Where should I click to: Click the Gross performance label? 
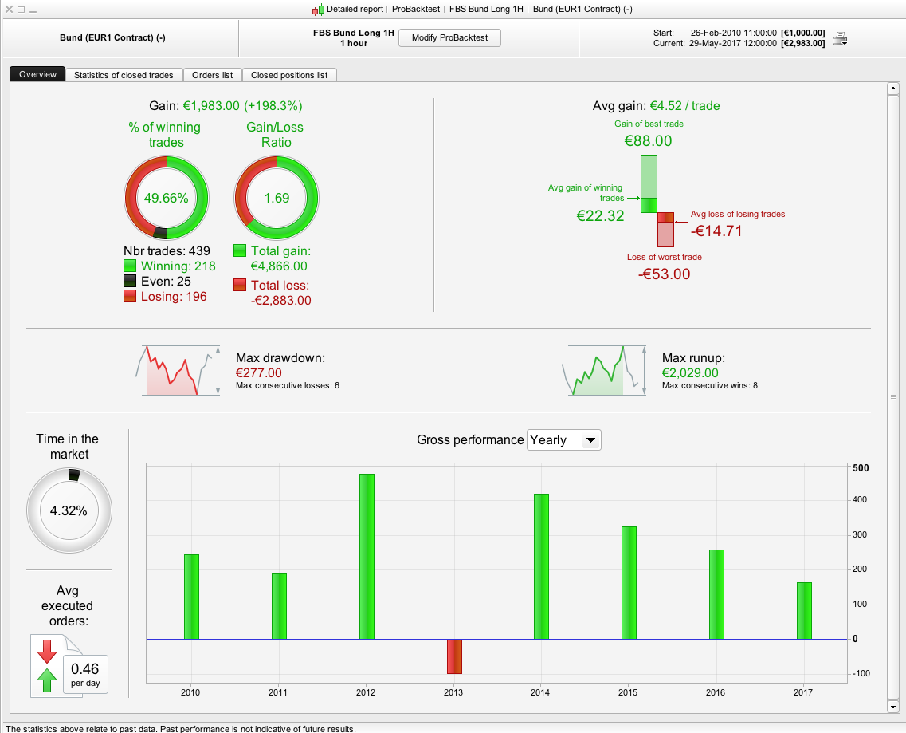click(470, 440)
